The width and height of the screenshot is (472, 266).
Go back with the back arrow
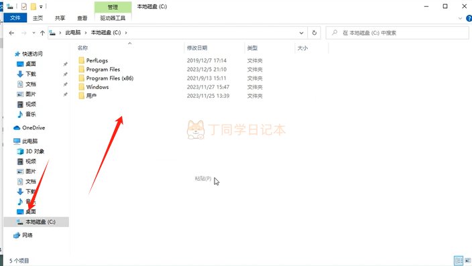click(11, 33)
